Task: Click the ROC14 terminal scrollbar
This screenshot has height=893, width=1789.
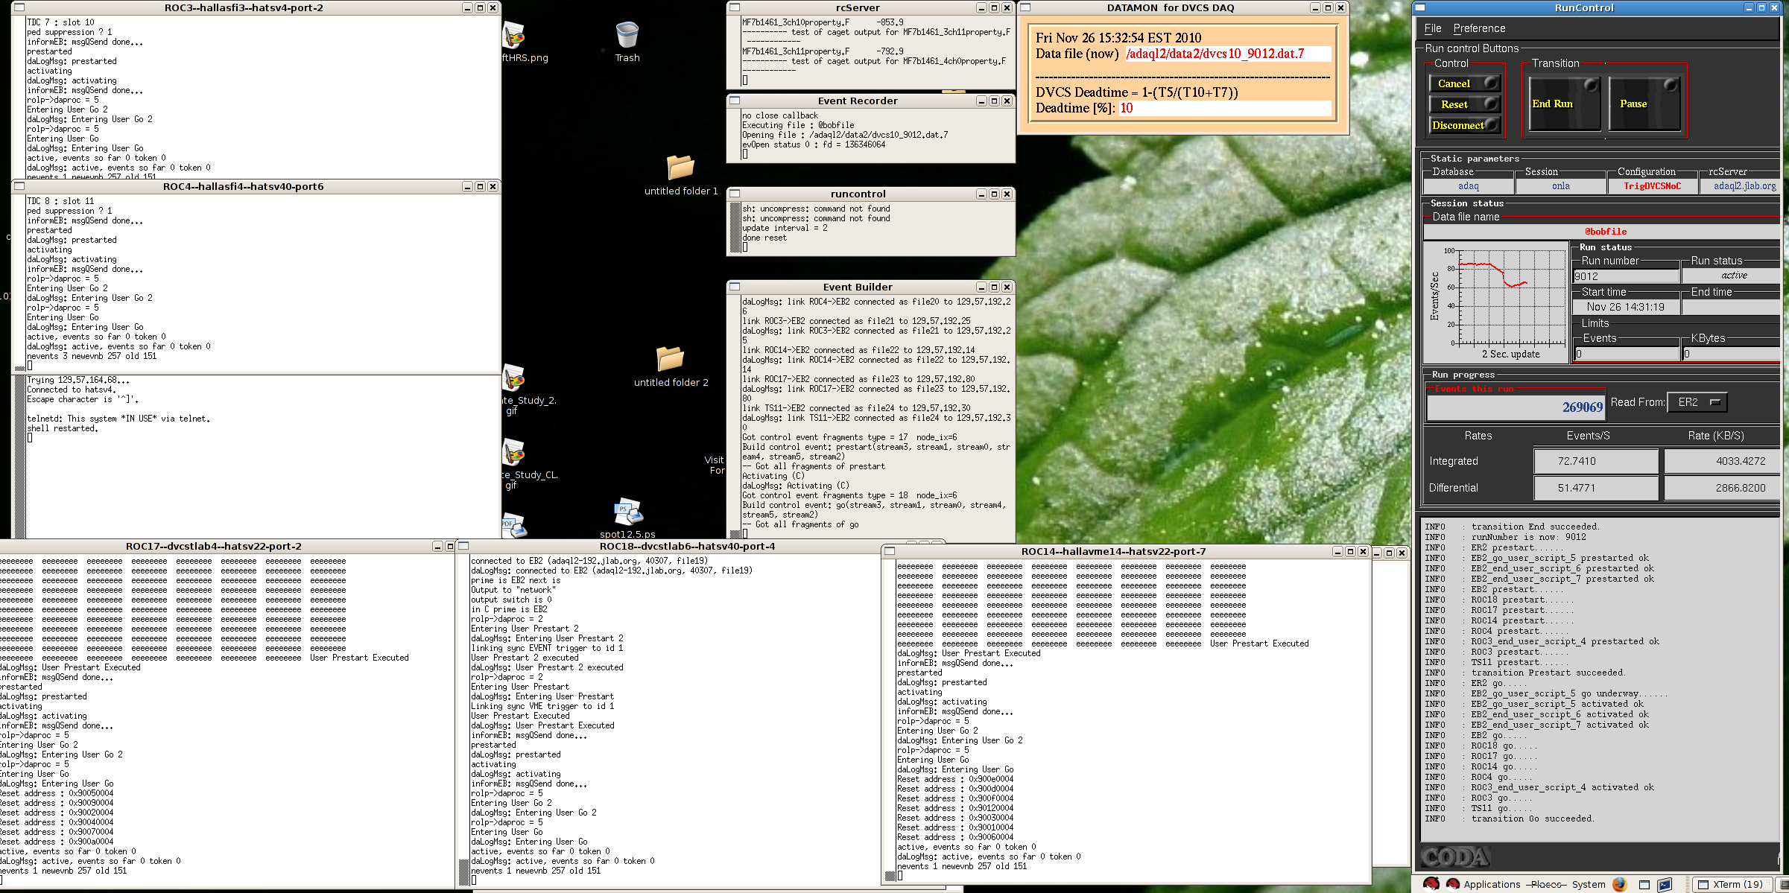Action: coord(890,721)
